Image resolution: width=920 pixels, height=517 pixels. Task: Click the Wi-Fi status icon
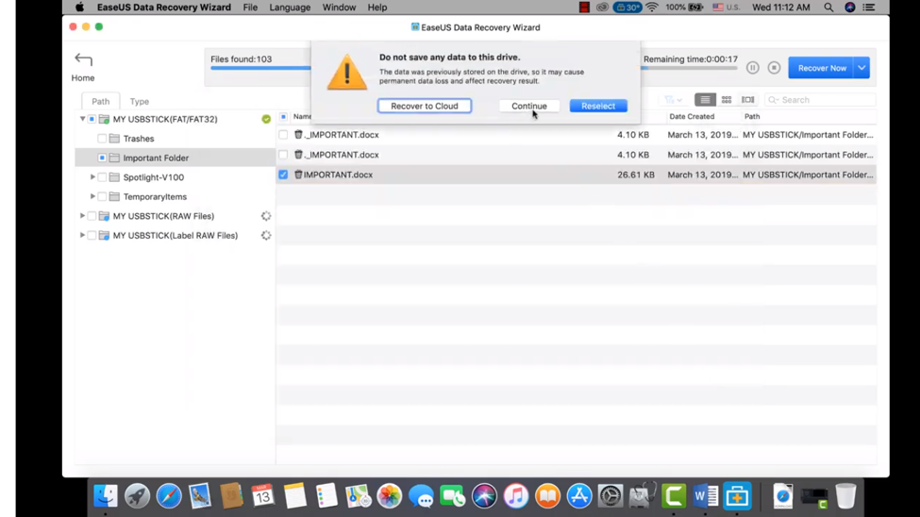click(x=652, y=7)
